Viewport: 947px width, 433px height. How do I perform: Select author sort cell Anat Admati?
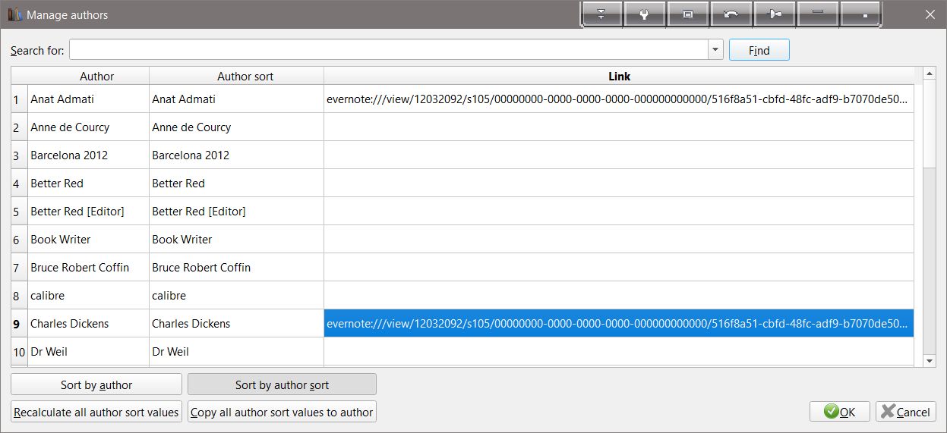pos(236,99)
